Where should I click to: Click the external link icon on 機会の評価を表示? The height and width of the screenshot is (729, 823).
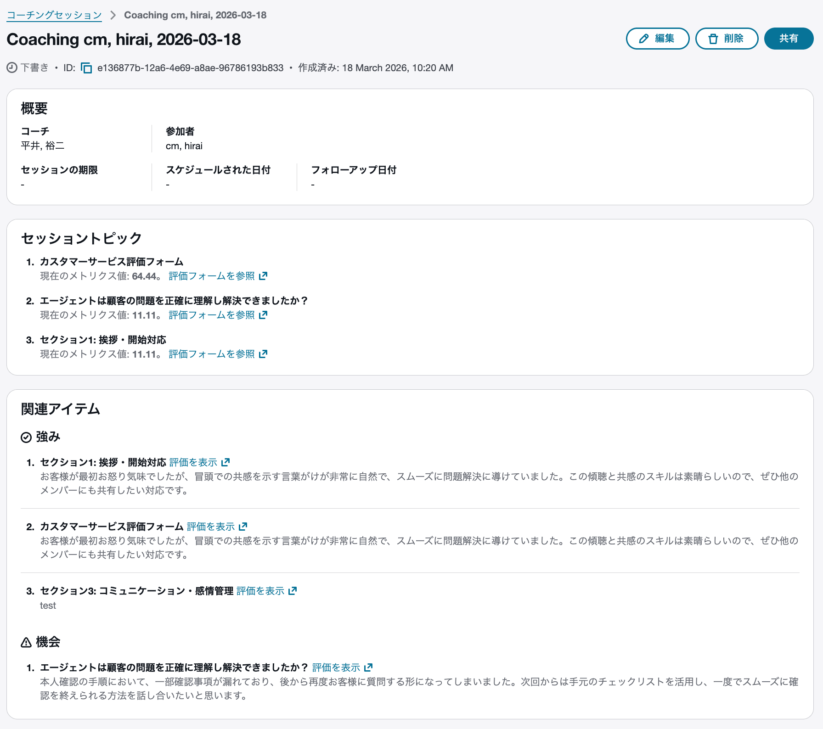tap(368, 667)
